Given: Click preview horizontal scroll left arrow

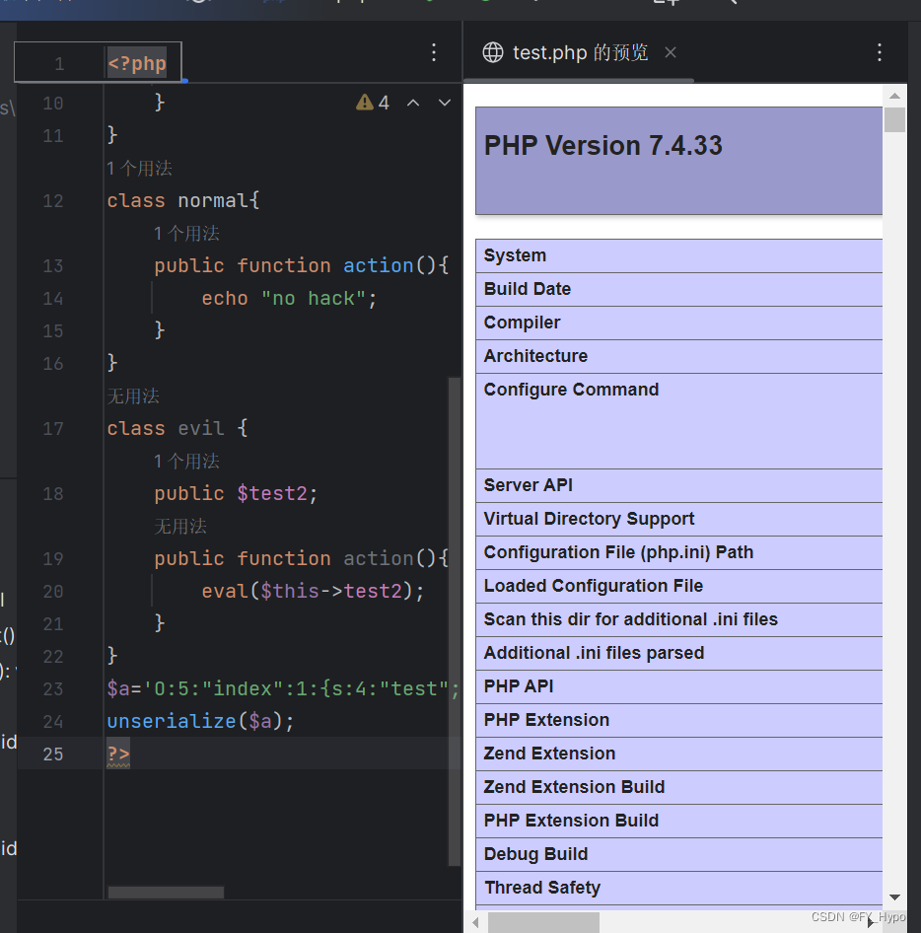Looking at the screenshot, I should pyautogui.click(x=475, y=923).
